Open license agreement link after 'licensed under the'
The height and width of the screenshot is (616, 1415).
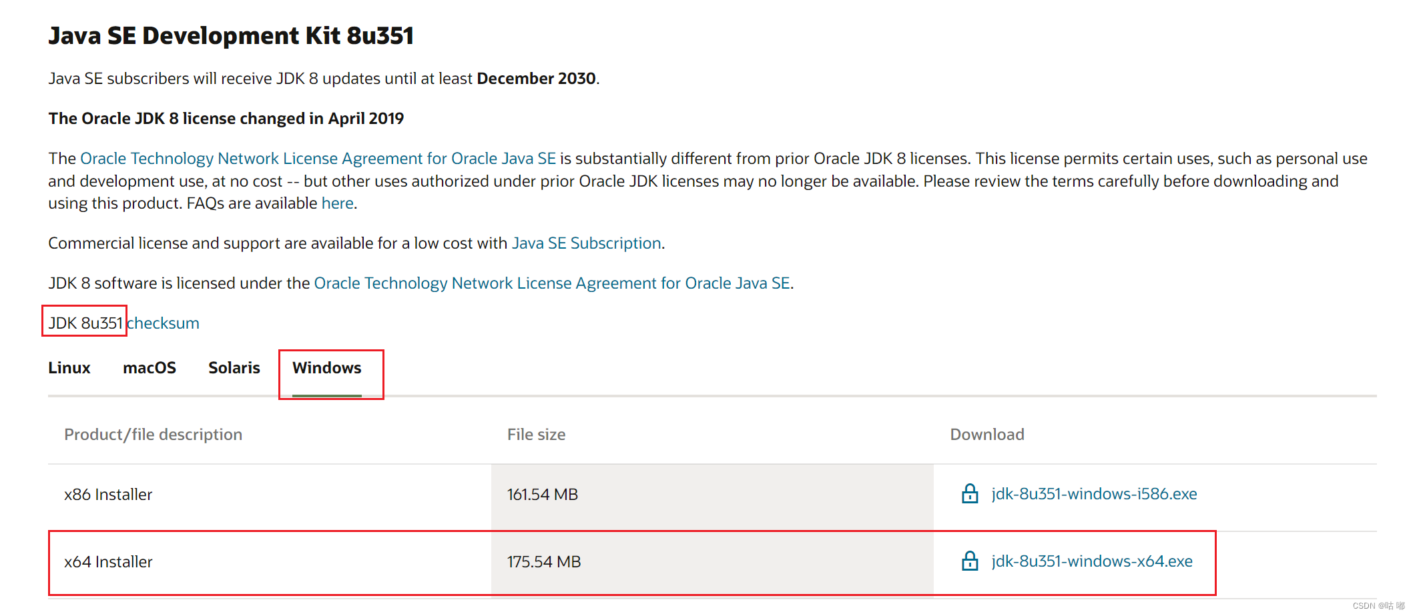click(x=552, y=283)
